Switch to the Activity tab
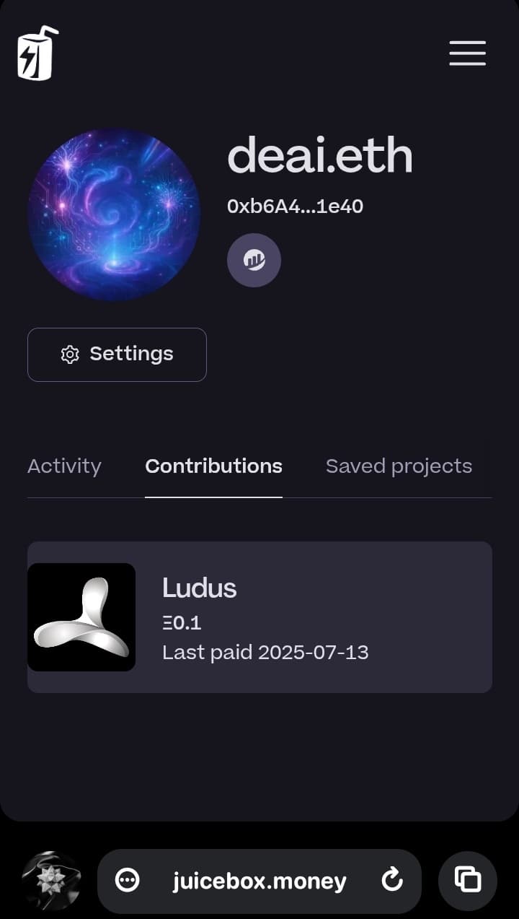 (x=64, y=466)
